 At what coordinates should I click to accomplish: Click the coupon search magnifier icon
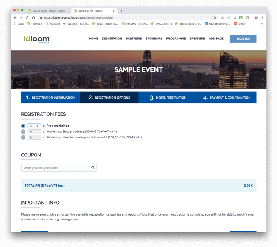(93, 168)
